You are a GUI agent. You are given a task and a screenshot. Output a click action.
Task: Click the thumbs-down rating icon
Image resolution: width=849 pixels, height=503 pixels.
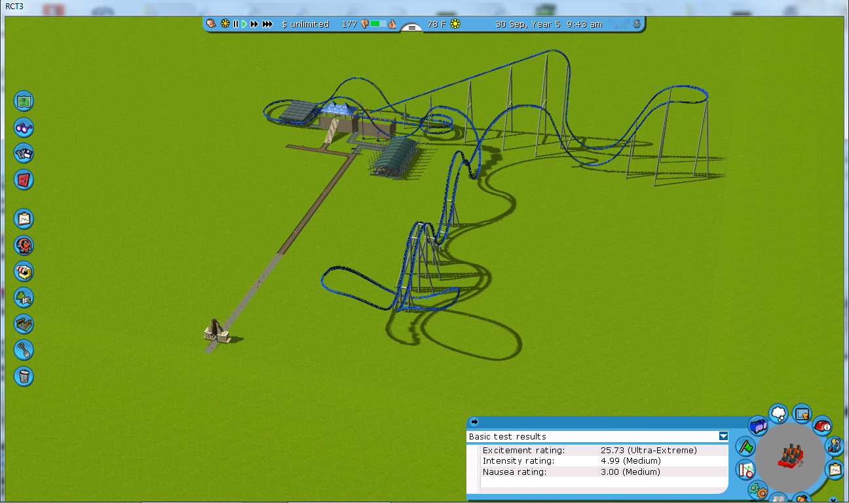pos(365,24)
